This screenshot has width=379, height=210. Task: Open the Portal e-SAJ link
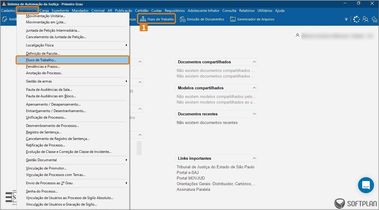[x=188, y=173]
